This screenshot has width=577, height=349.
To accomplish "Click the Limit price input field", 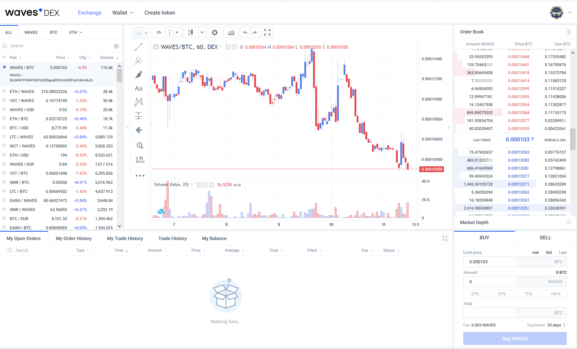I will [515, 262].
